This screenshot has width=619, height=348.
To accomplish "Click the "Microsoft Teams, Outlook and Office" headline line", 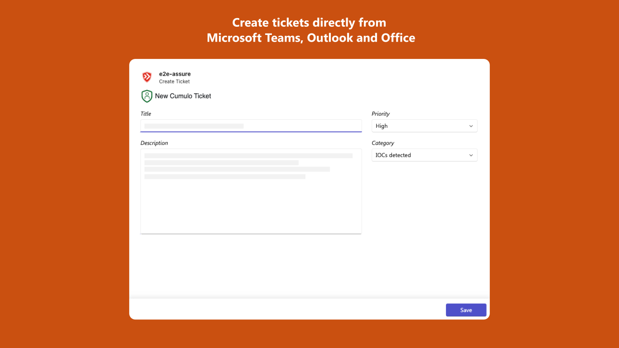I will [311, 38].
